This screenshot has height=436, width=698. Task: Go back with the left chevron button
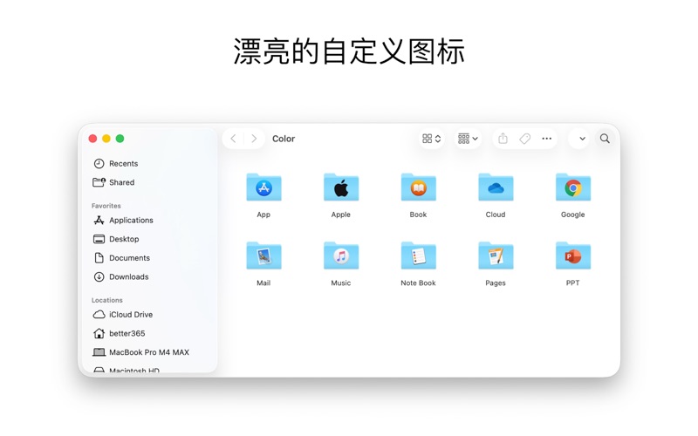233,139
